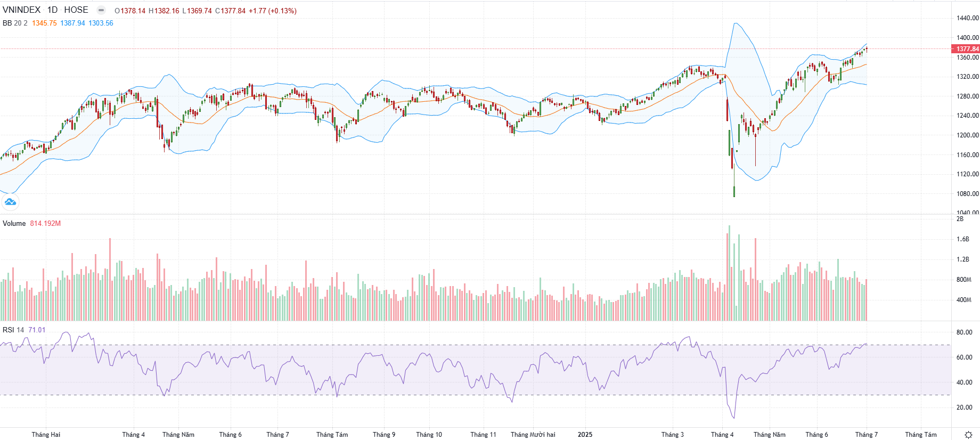Click the 1160.00 price axis label
The image size is (980, 440).
pos(968,155)
